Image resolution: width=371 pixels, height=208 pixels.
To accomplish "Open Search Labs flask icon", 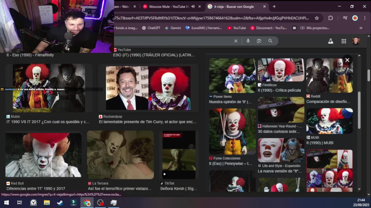I will coord(331,41).
